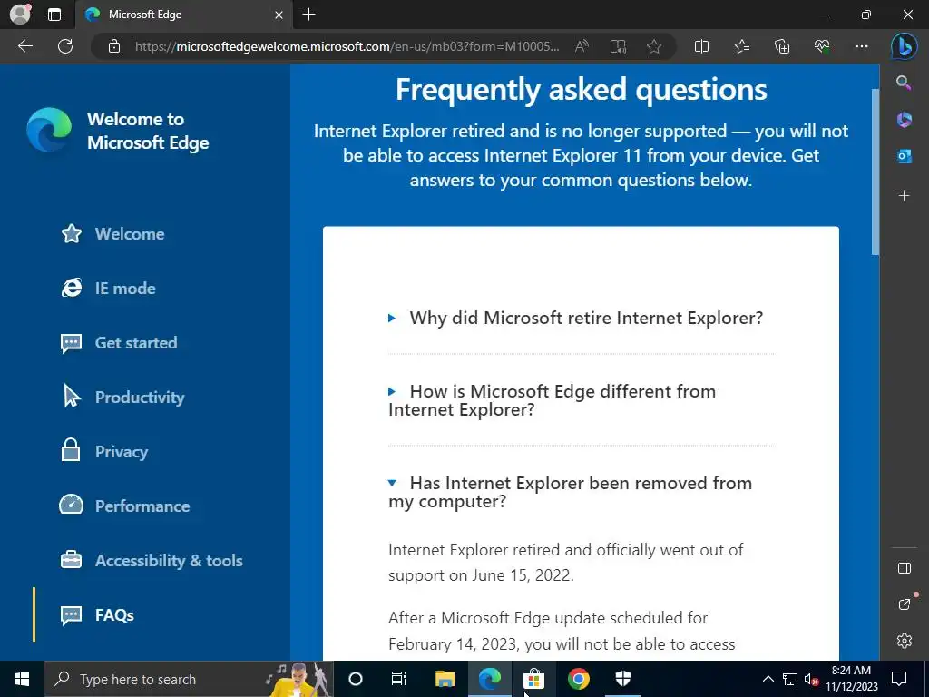Click the taskbar search box
This screenshot has width=929, height=697.
point(189,679)
